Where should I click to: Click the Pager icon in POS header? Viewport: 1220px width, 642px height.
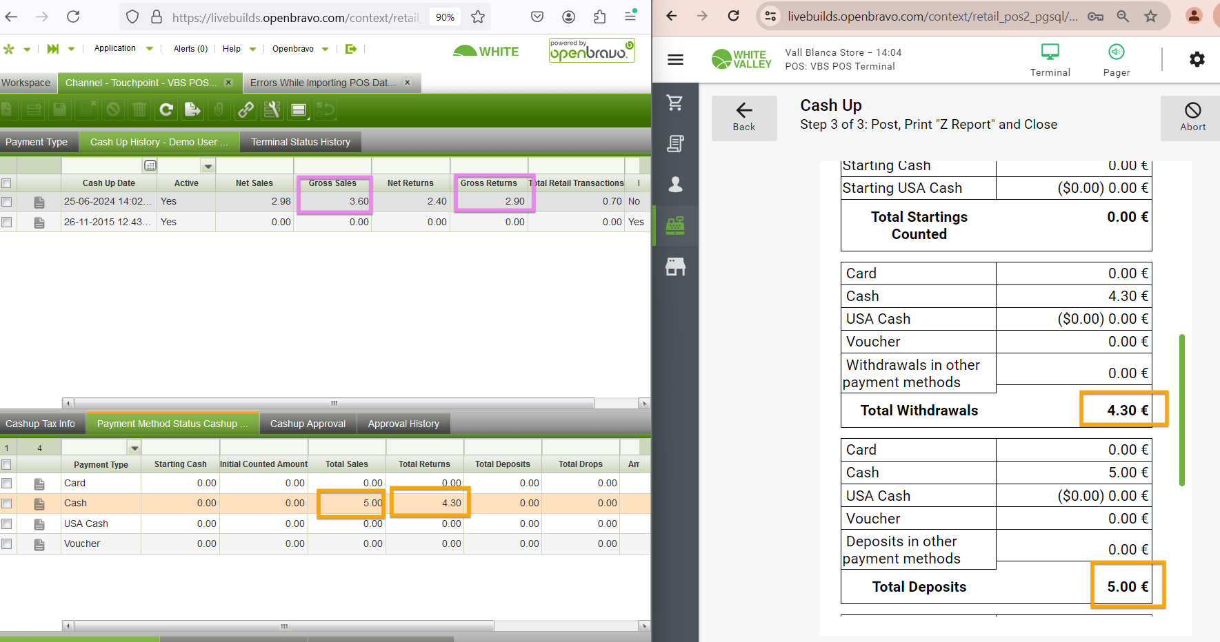[1116, 60]
